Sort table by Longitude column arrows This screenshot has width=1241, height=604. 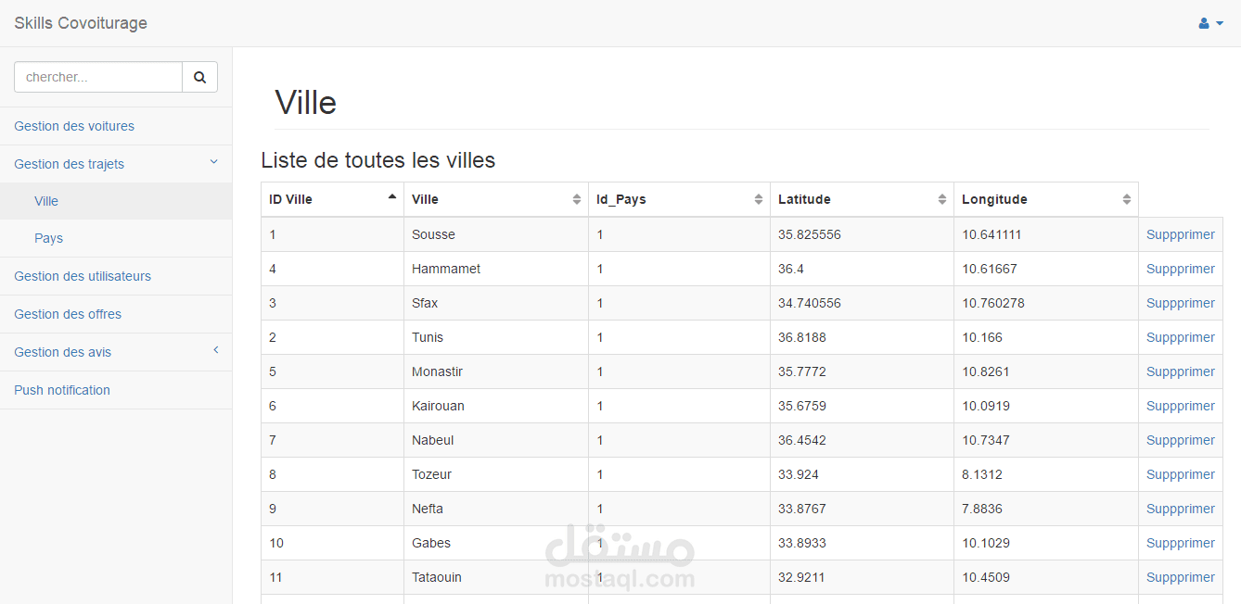click(1127, 199)
